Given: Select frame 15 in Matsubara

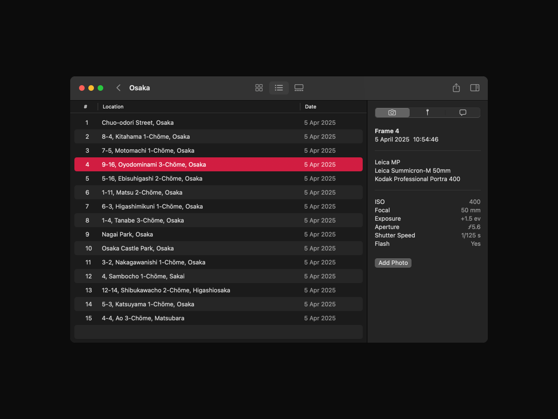Looking at the screenshot, I should click(219, 318).
